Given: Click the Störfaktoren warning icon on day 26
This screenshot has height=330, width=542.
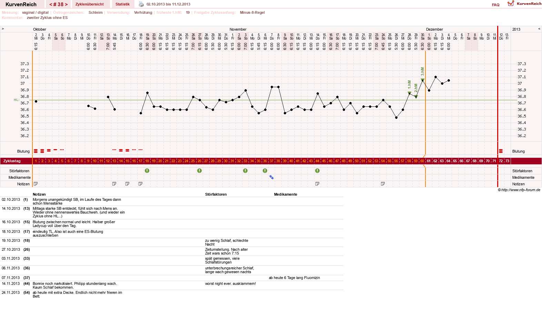Looking at the screenshot, I should click(200, 171).
